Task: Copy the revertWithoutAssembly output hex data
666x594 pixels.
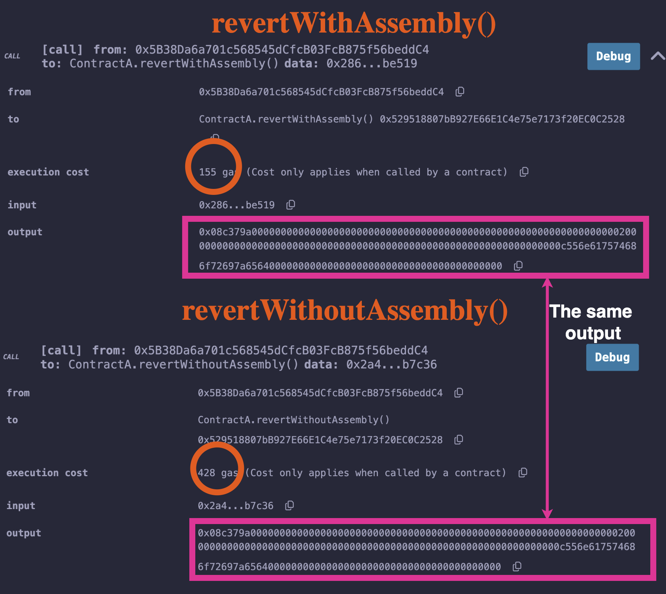Action: (517, 566)
